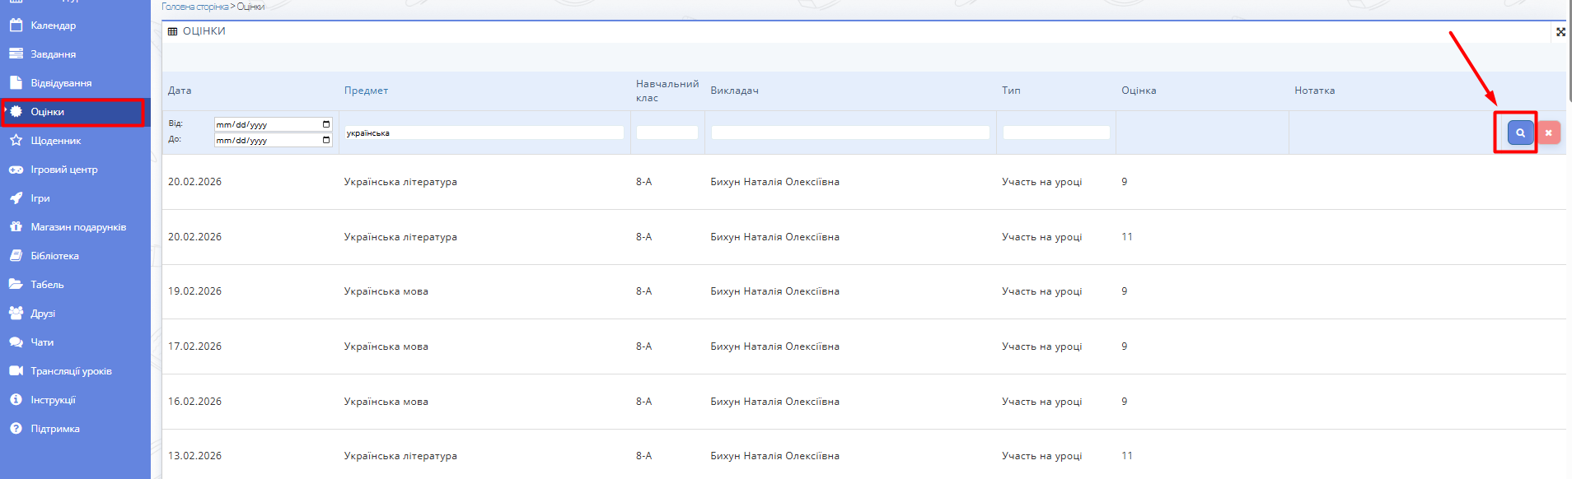The width and height of the screenshot is (1572, 479).
Task: Expand the grades panel to fullscreen
Action: coord(1560,32)
